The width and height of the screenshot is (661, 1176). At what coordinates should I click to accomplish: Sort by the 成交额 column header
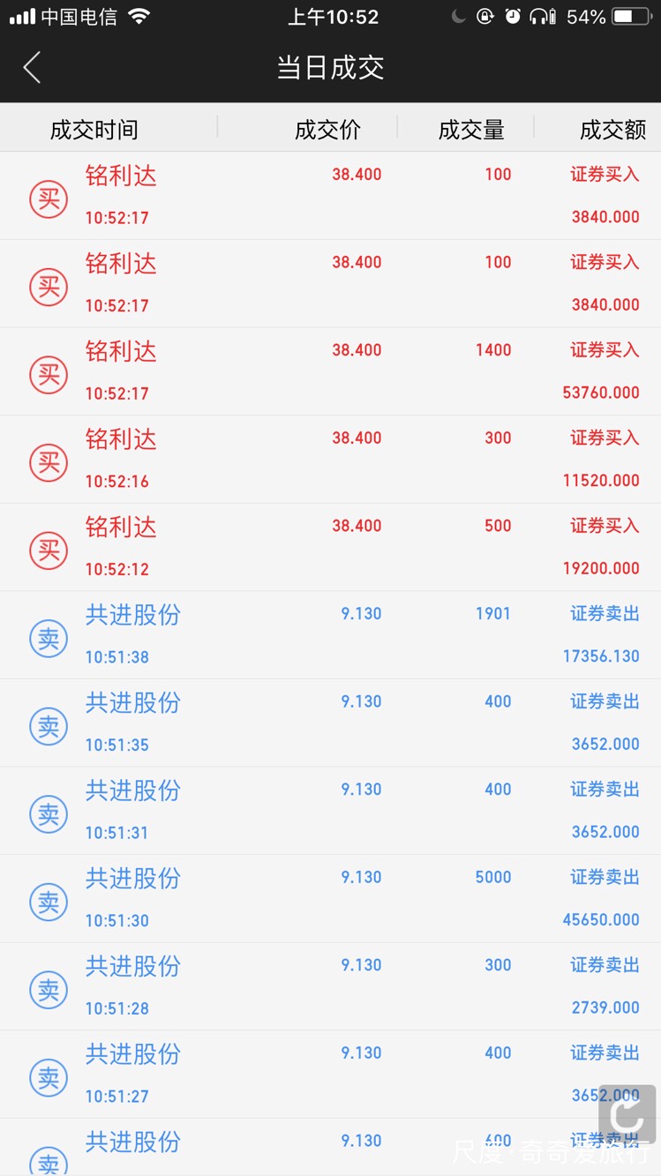click(612, 131)
